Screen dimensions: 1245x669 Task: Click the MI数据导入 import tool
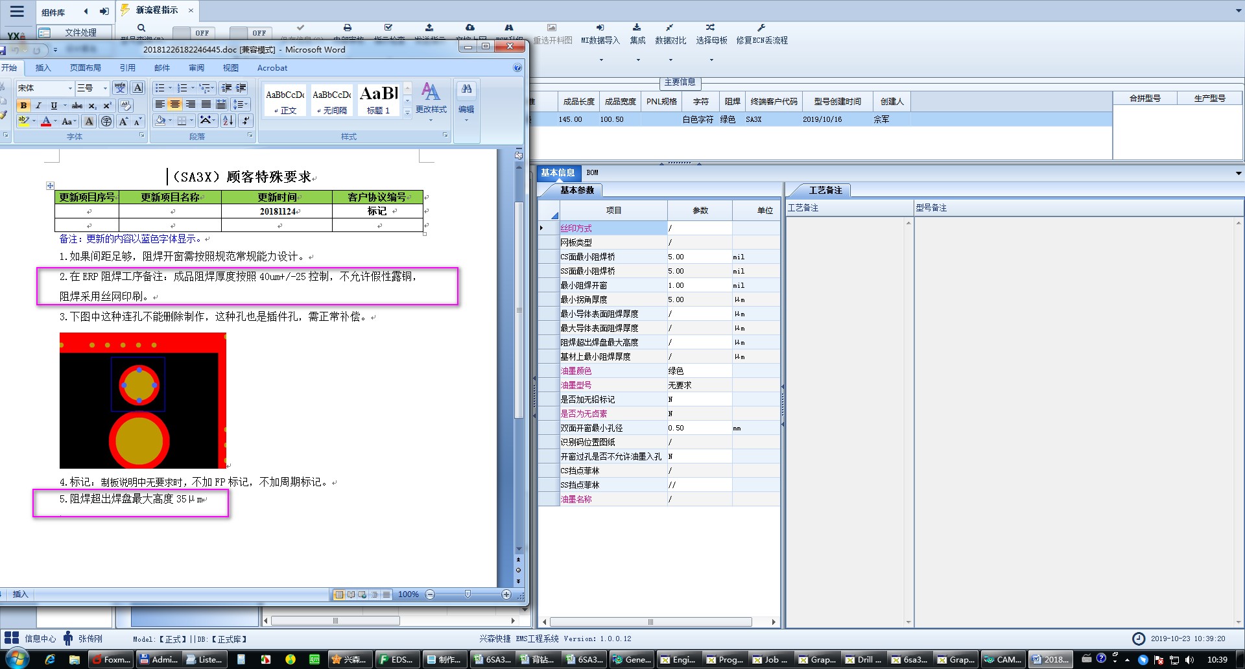pyautogui.click(x=600, y=34)
